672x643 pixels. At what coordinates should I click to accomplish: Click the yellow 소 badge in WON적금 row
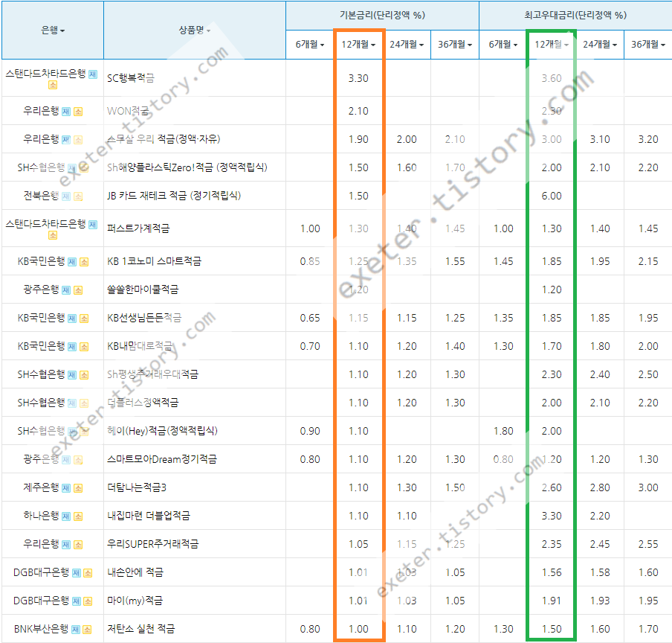(78, 112)
